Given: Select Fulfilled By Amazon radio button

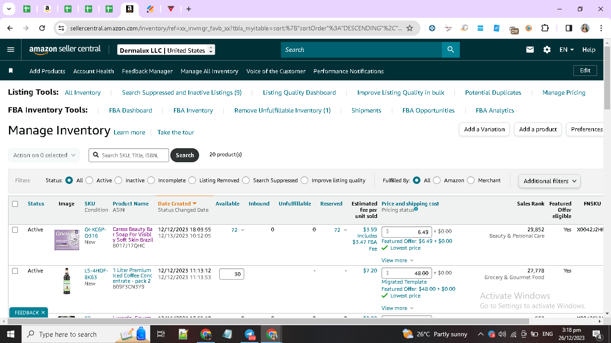Looking at the screenshot, I should (437, 180).
